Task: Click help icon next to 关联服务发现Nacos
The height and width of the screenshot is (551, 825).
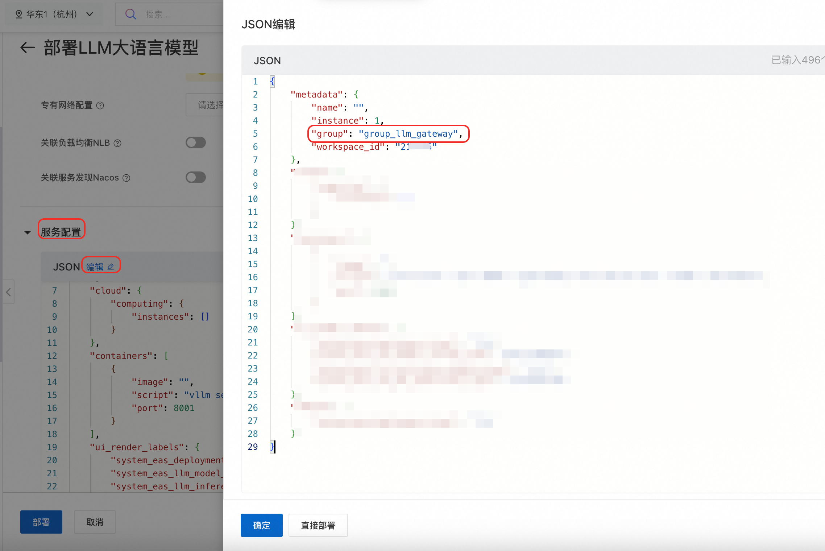Action: [126, 178]
